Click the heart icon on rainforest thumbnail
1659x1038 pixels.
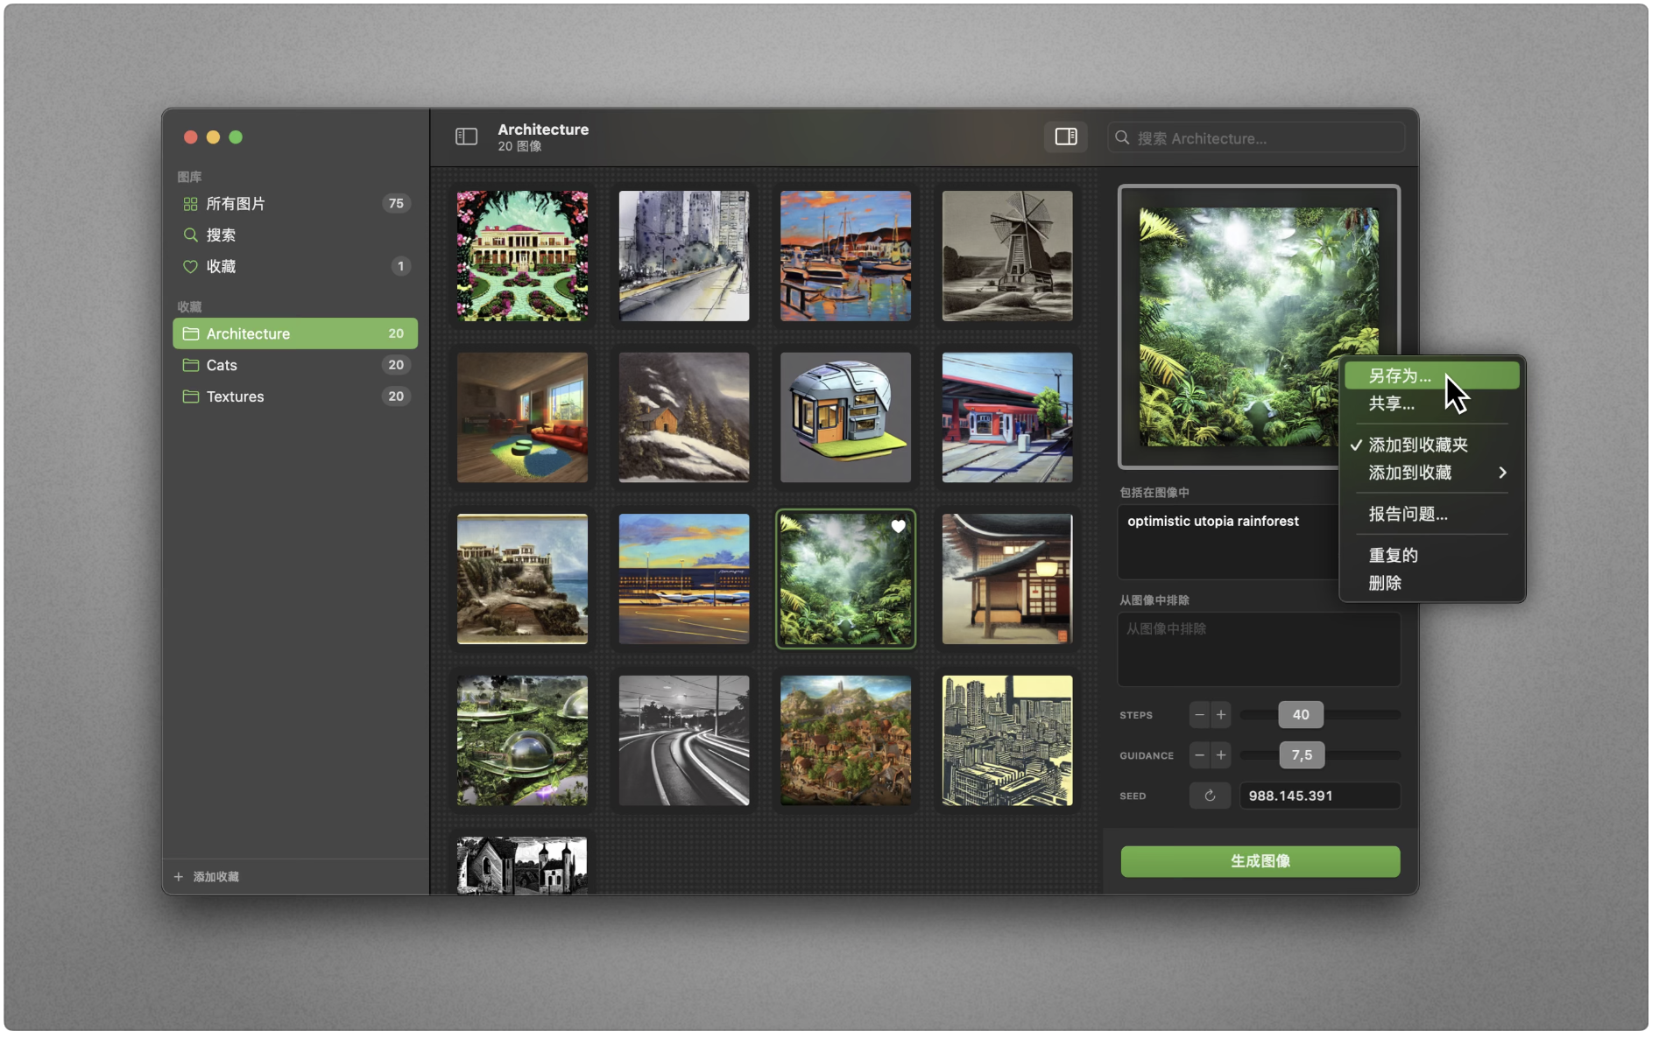898,527
